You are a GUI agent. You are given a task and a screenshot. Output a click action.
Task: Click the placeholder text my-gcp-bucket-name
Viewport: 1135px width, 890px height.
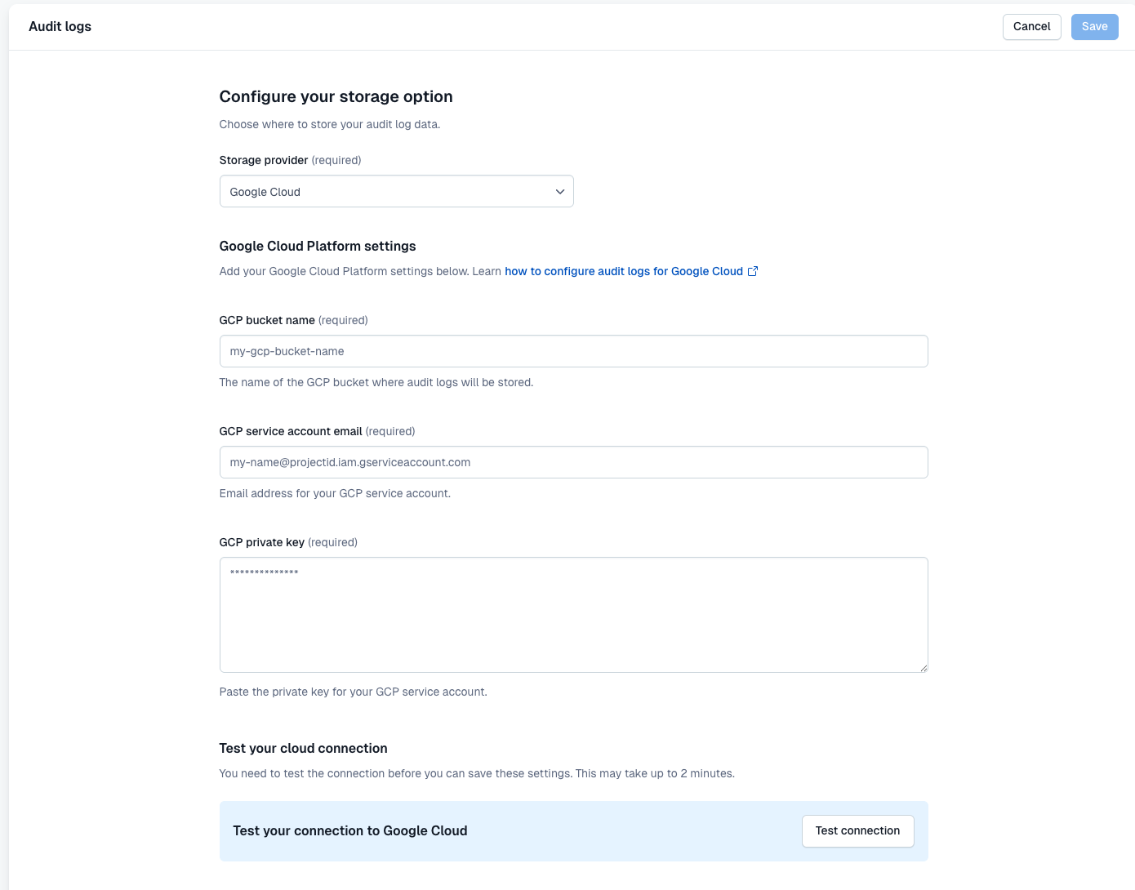coord(287,351)
